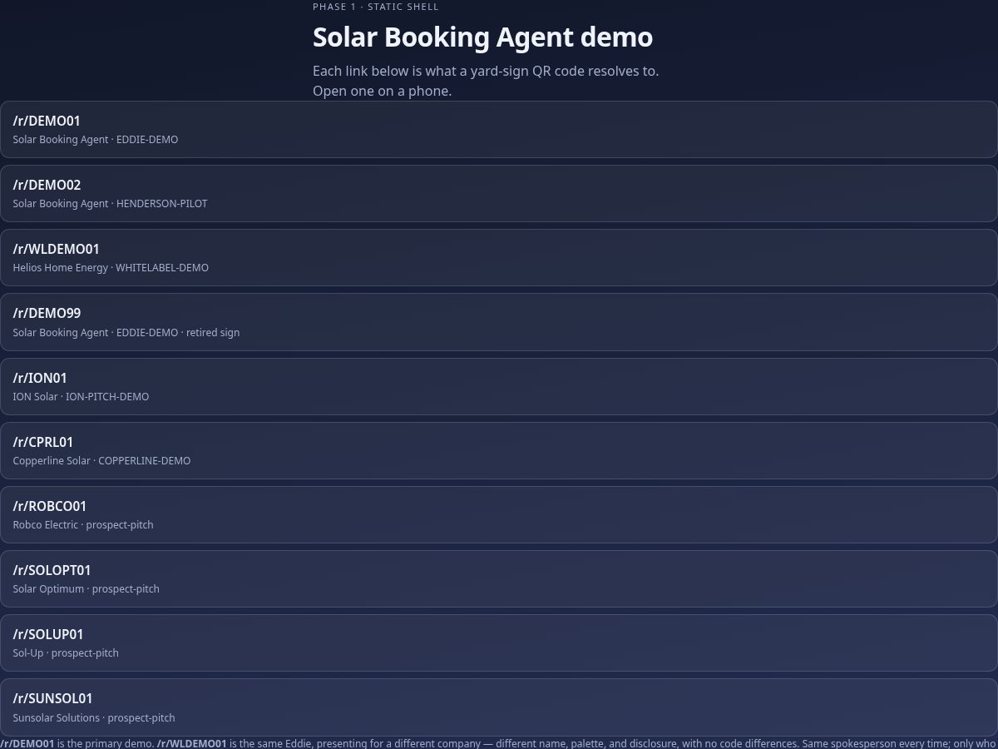Open the /r/ROBCO01 Robco Electric link

[499, 514]
